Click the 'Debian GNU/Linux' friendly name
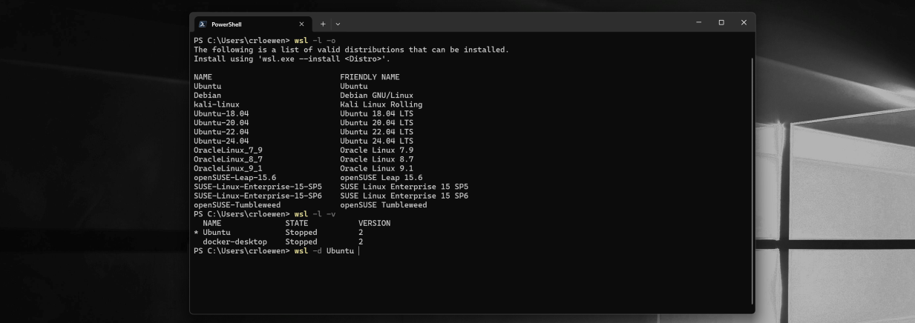The height and width of the screenshot is (323, 915). pyautogui.click(x=376, y=96)
